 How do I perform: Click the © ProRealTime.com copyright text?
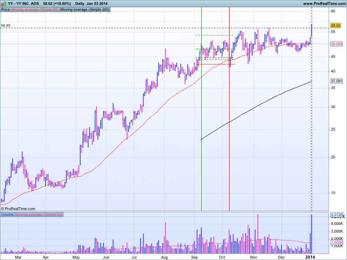tap(18, 209)
